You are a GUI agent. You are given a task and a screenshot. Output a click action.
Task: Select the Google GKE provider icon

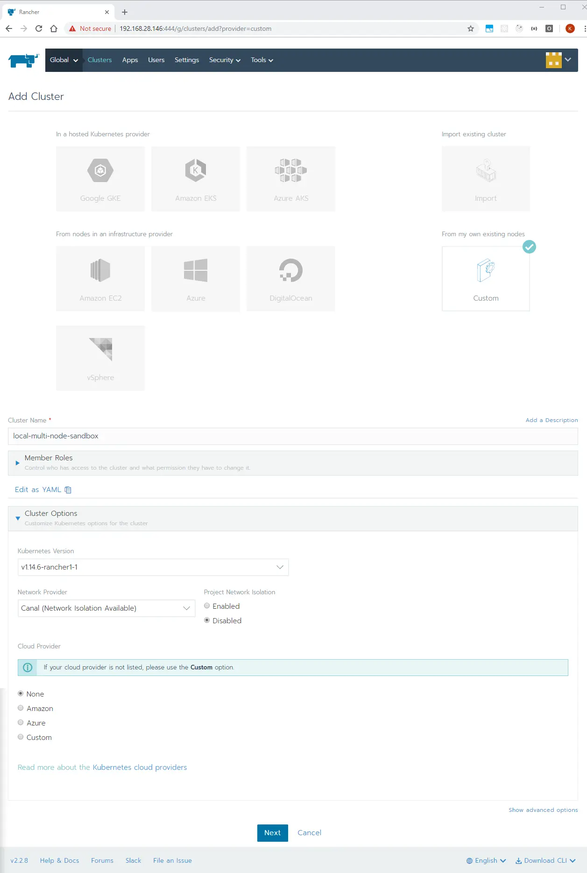pos(100,170)
